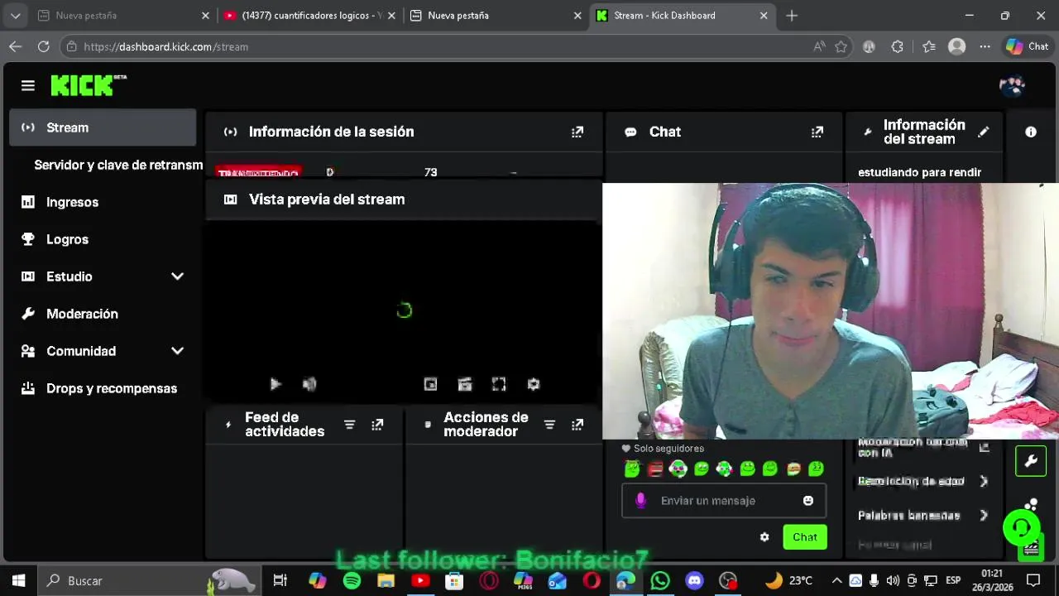Image resolution: width=1059 pixels, height=596 pixels.
Task: Open stream preview player settings gear
Action: tap(534, 384)
